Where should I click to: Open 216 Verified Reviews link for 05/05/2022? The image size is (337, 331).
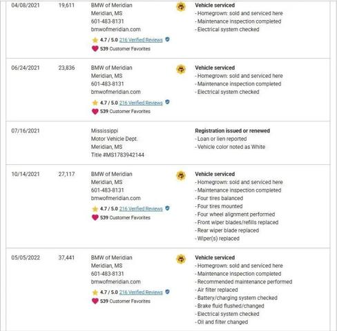click(x=141, y=292)
